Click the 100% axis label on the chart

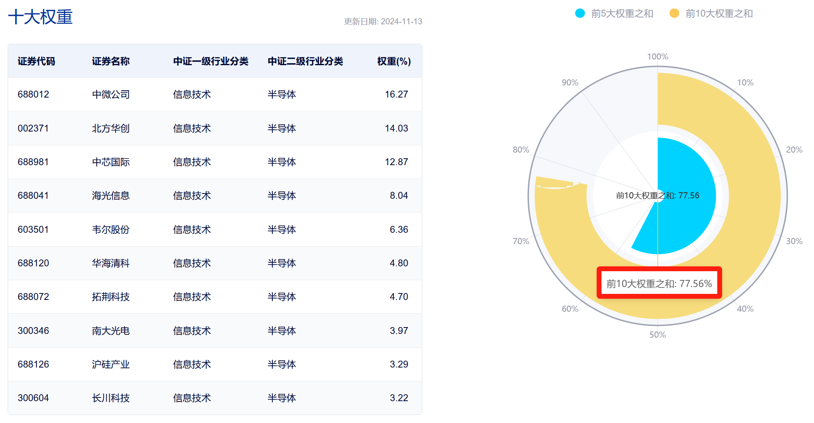point(658,57)
